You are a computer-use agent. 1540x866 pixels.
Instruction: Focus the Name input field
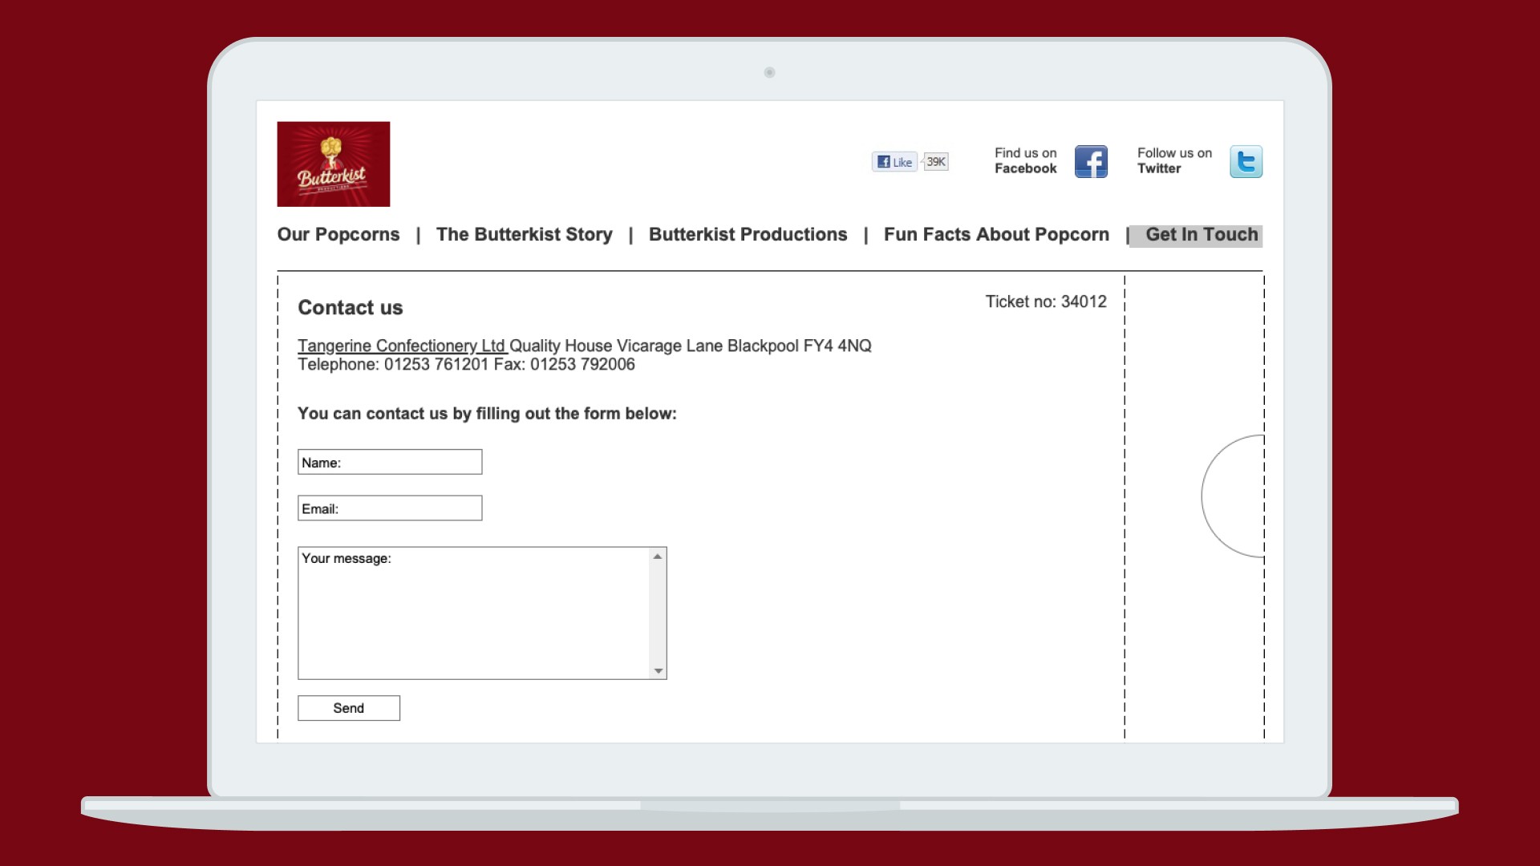click(x=390, y=462)
